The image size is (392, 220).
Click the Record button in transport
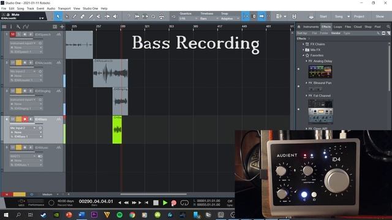pyautogui.click(x=174, y=203)
